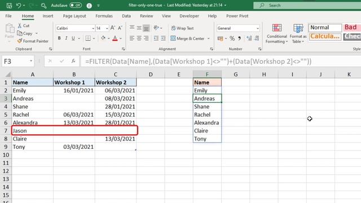Apply the Percent Style icon
The width and height of the screenshot is (361, 203).
point(232,38)
